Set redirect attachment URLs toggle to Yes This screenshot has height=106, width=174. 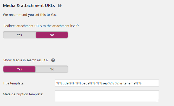click(x=20, y=35)
